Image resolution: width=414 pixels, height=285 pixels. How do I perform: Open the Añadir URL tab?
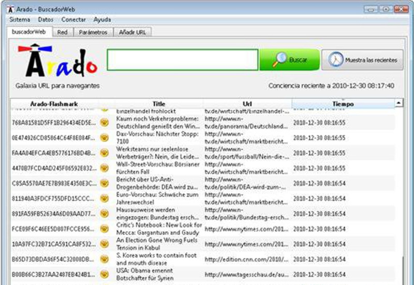tap(132, 32)
